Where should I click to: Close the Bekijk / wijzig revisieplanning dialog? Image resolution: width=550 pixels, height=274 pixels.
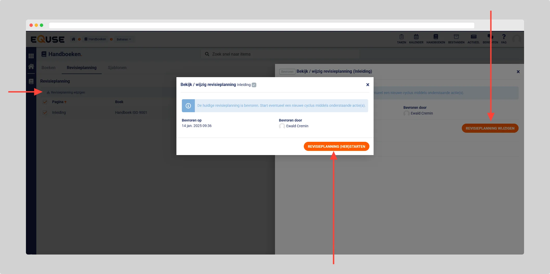pyautogui.click(x=368, y=85)
